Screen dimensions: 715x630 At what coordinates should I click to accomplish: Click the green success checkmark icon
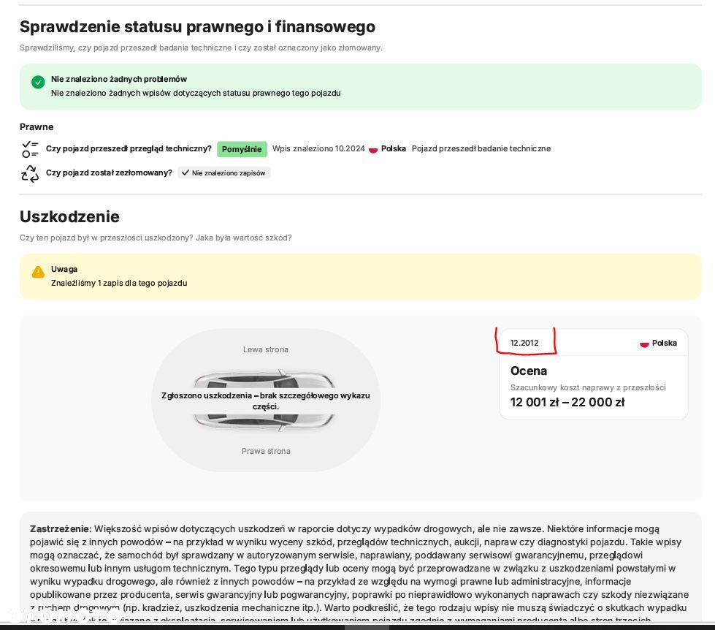tap(38, 82)
